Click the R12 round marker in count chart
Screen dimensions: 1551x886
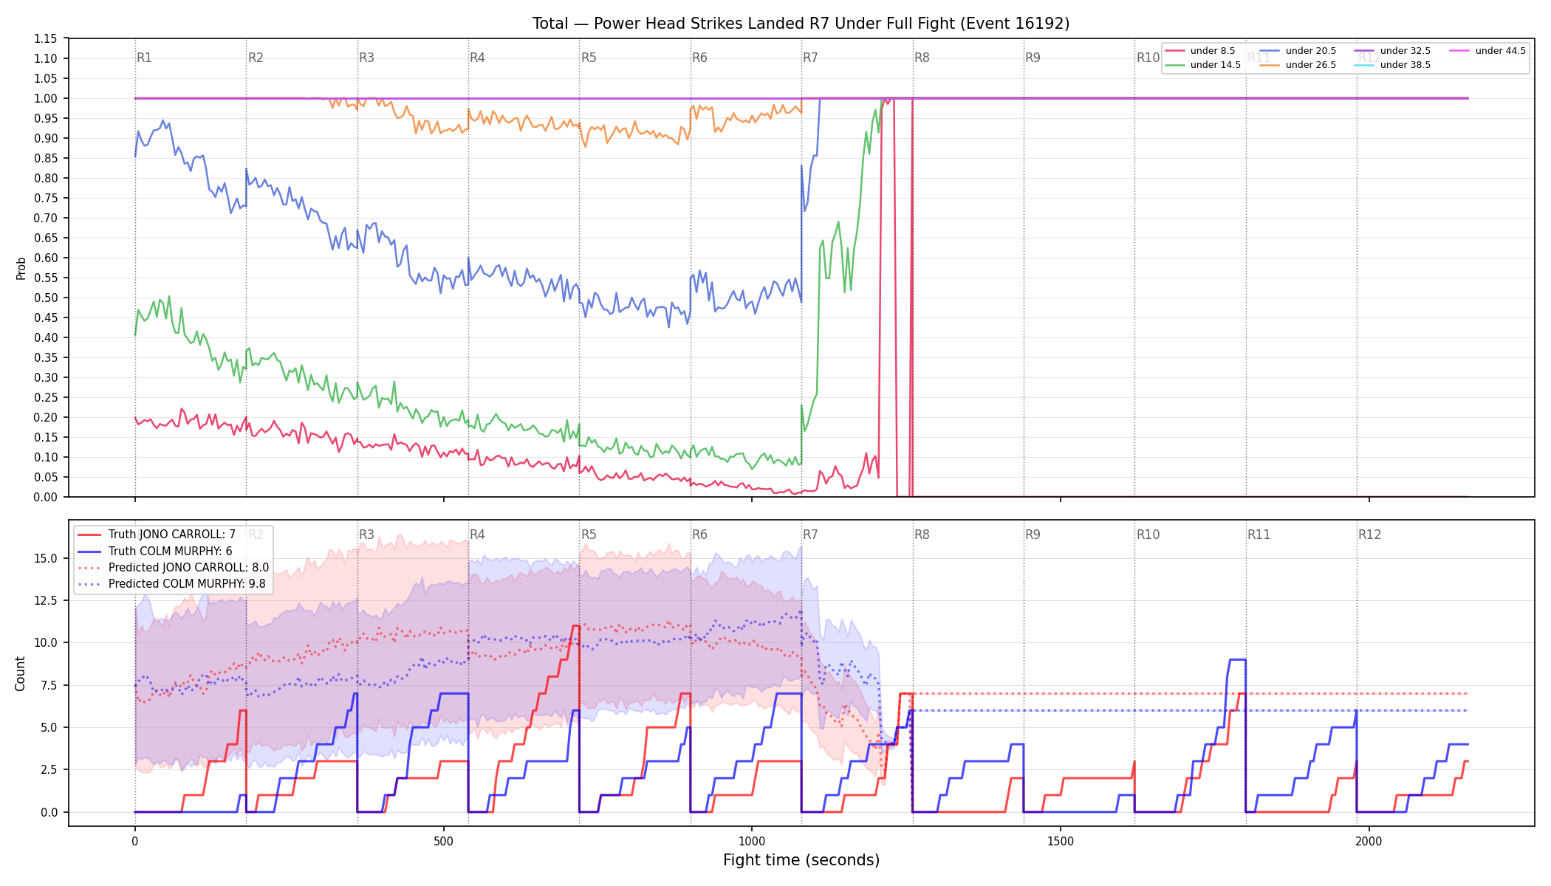(x=1370, y=535)
